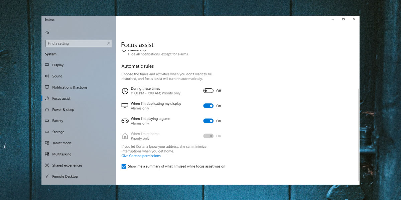Screen dimensions: 401x200
Task: Click the search magnifier icon
Action: (x=109, y=43)
